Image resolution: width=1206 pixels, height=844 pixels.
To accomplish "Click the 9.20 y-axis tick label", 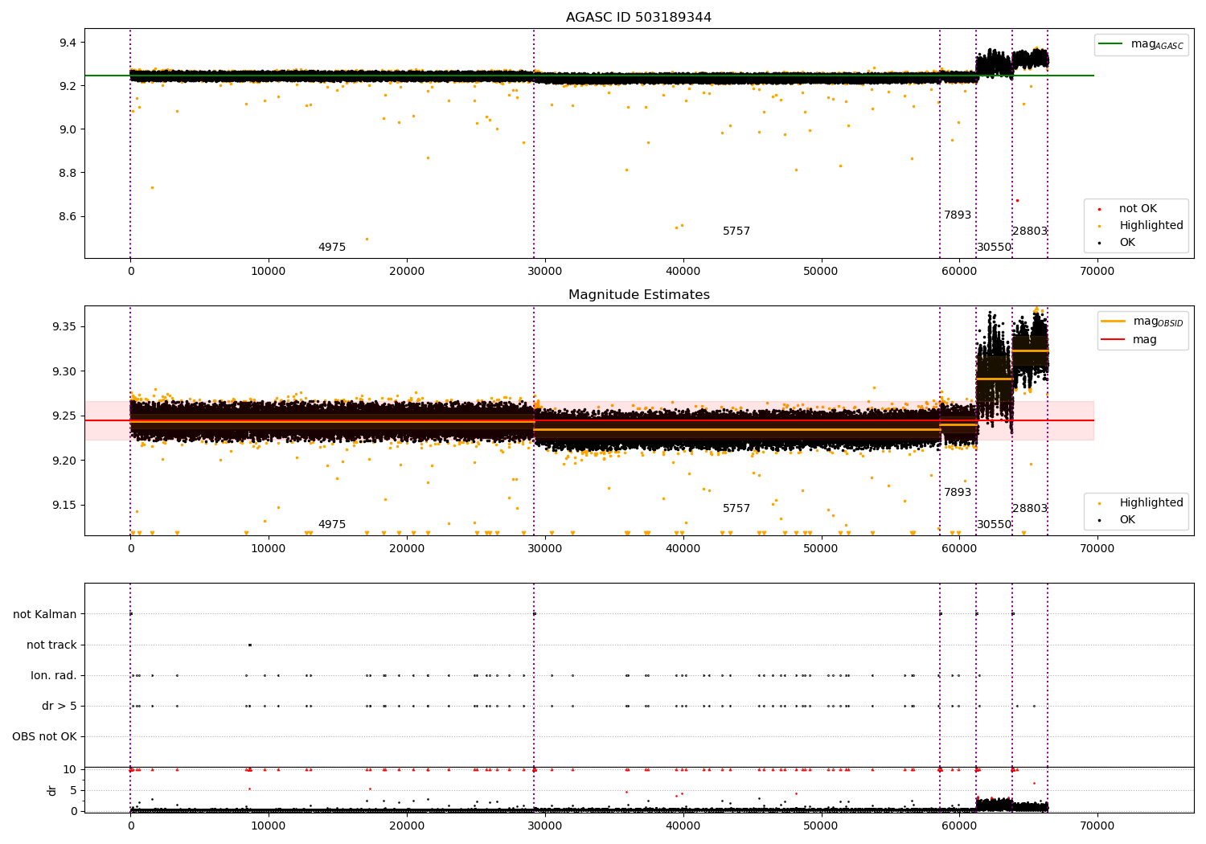I will click(x=64, y=461).
